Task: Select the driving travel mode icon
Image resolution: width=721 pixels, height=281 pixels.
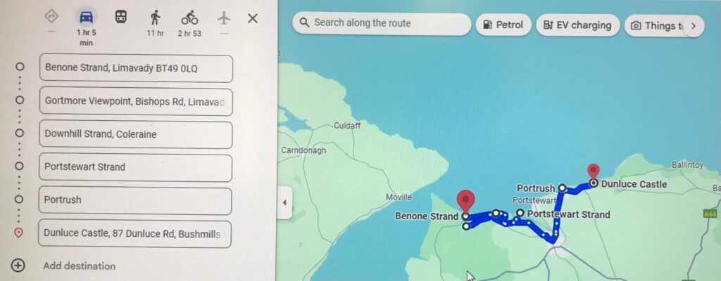Action: click(x=87, y=18)
